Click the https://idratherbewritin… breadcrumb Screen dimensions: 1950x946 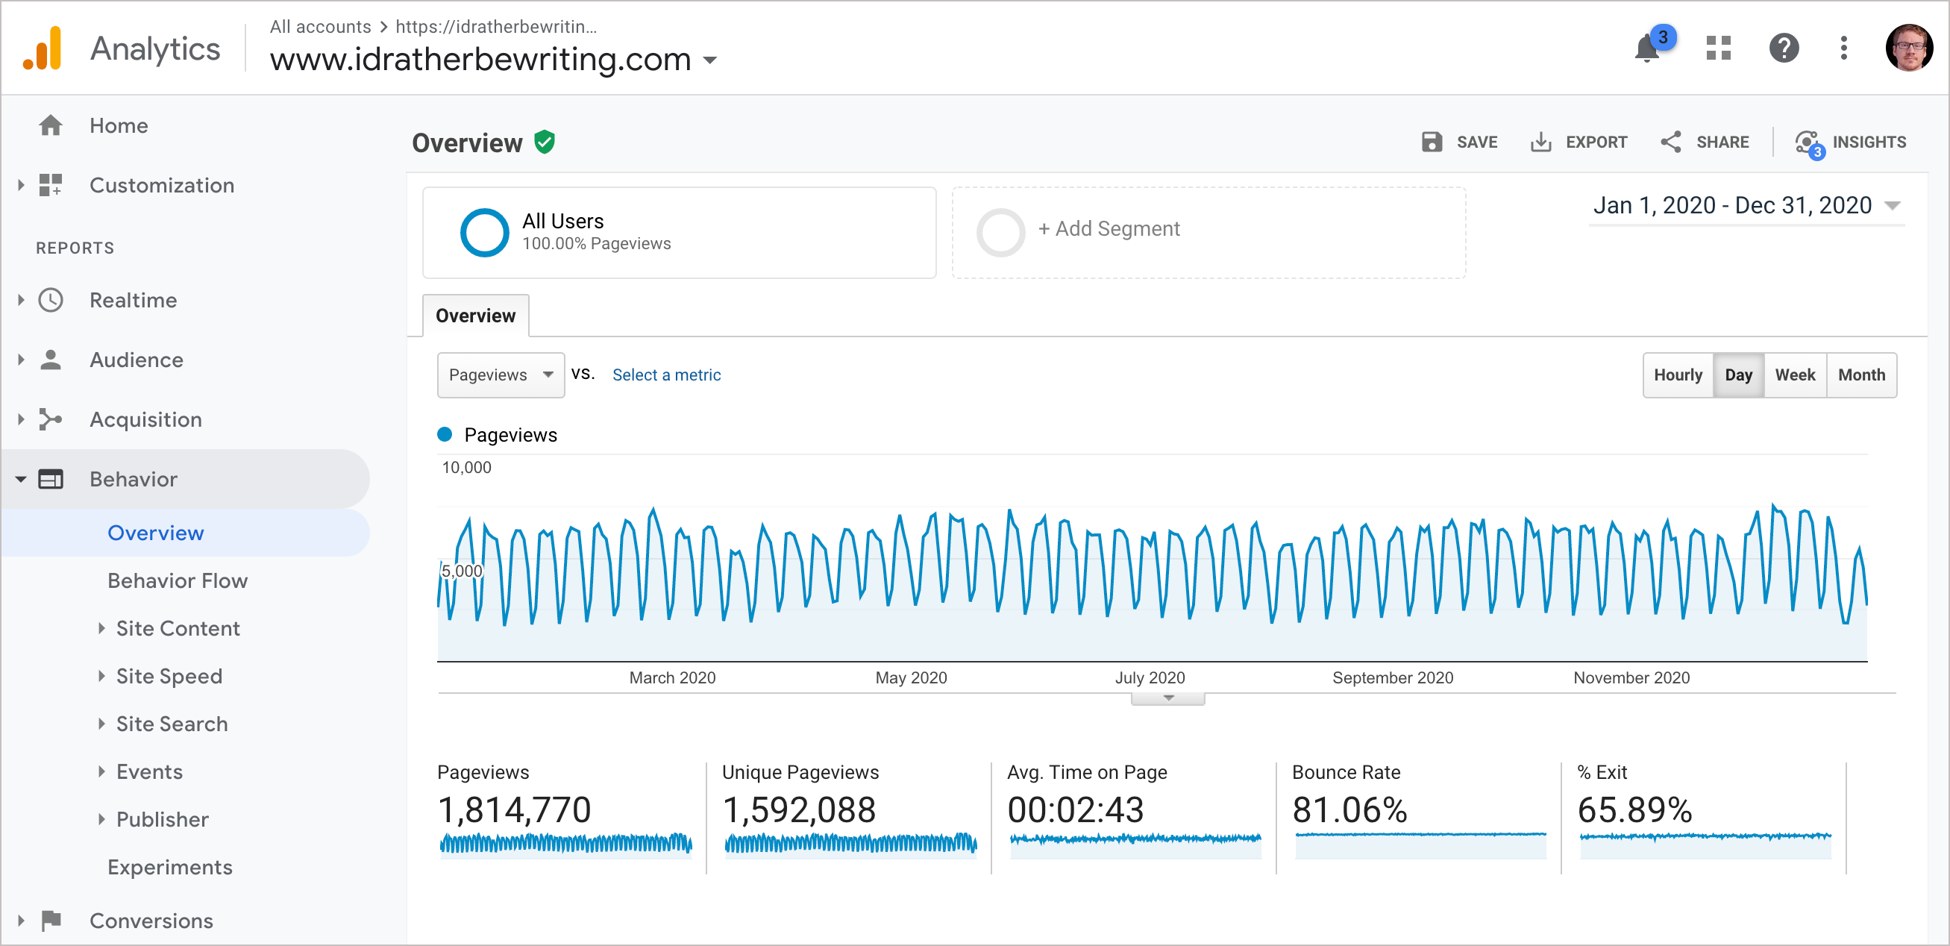[x=496, y=27]
